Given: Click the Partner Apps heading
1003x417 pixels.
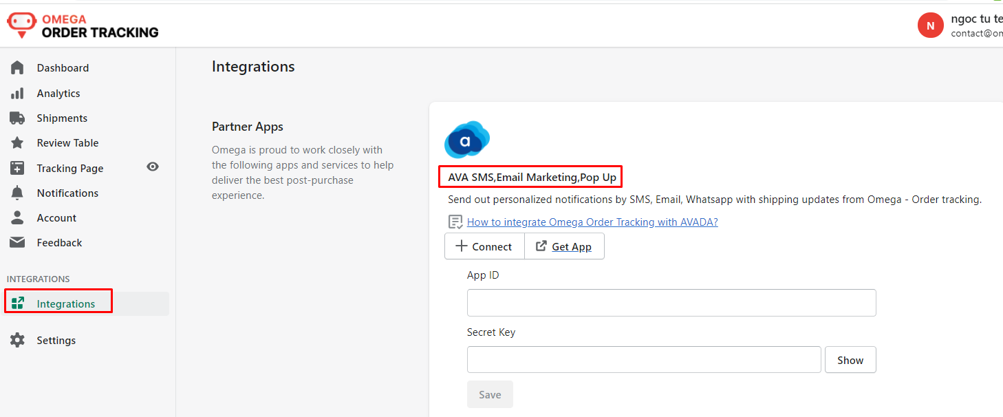Looking at the screenshot, I should (248, 127).
